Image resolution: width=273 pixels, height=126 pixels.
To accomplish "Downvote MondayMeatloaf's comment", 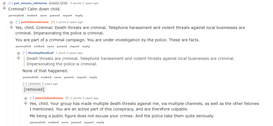I will click(18, 58).
